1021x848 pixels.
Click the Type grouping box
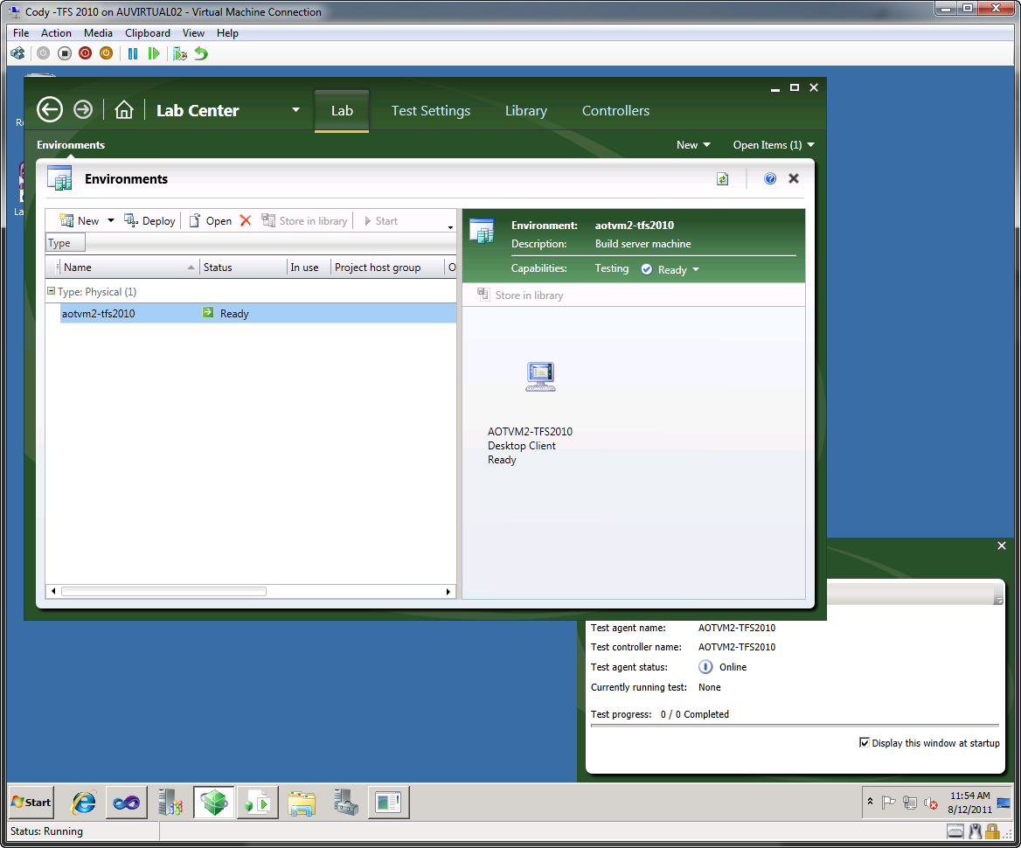tap(65, 243)
